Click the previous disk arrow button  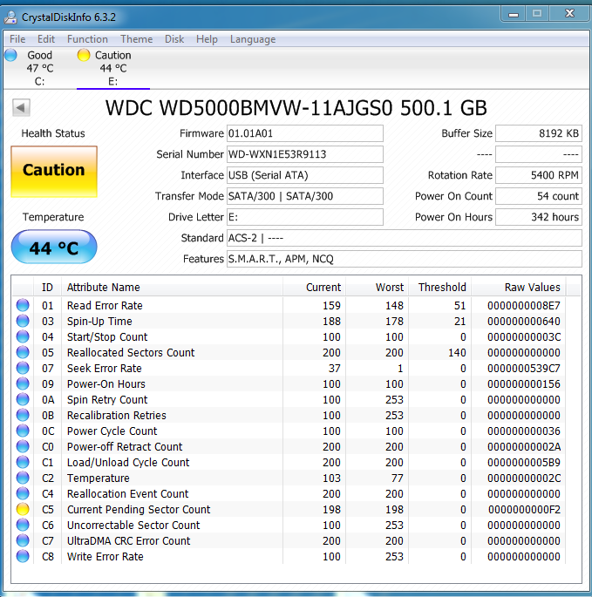(x=21, y=108)
